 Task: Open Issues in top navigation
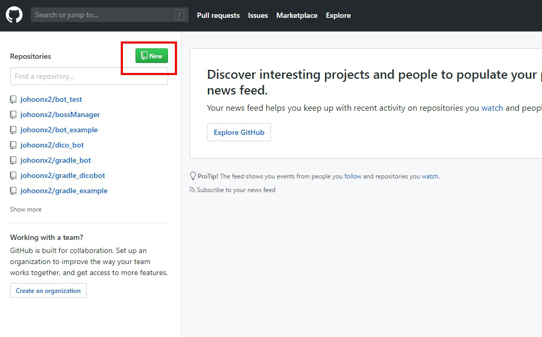pyautogui.click(x=258, y=15)
